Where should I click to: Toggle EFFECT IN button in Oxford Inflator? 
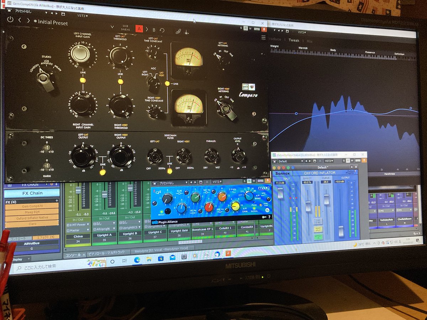click(x=318, y=236)
